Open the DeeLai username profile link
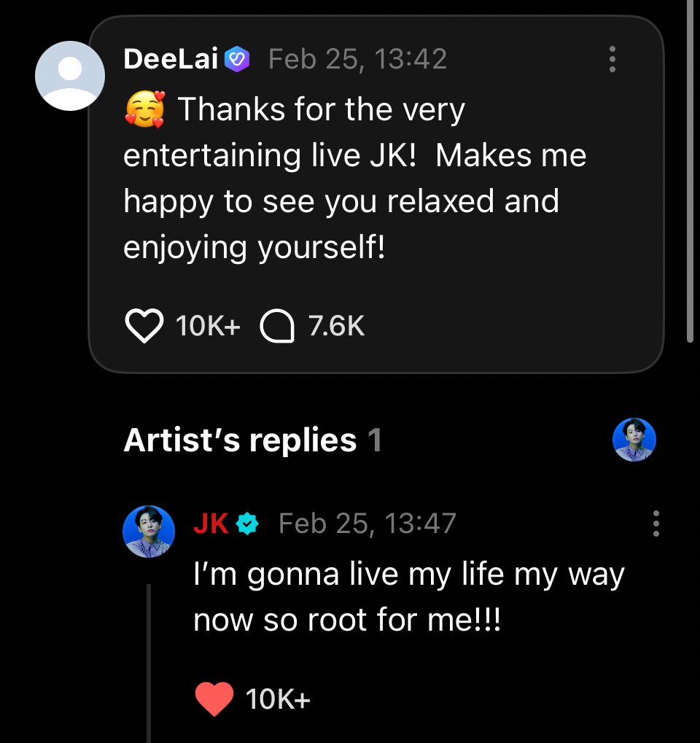 (x=171, y=59)
